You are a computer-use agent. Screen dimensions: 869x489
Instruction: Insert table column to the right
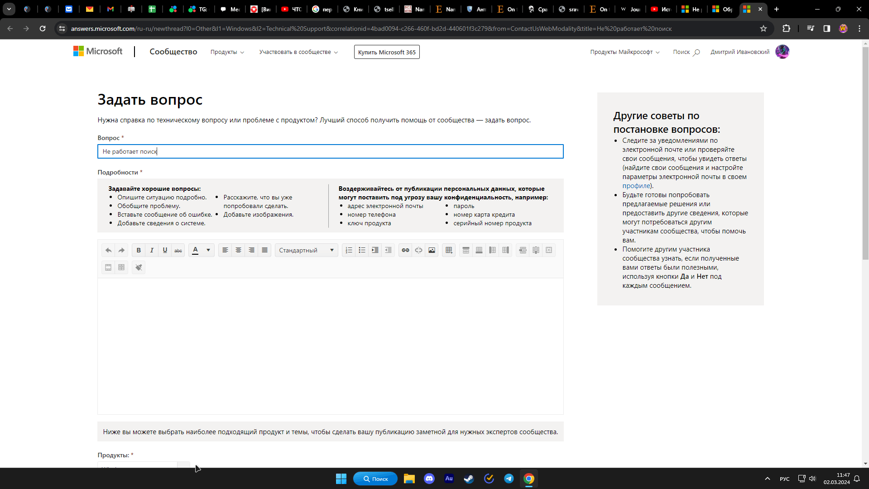(505, 250)
